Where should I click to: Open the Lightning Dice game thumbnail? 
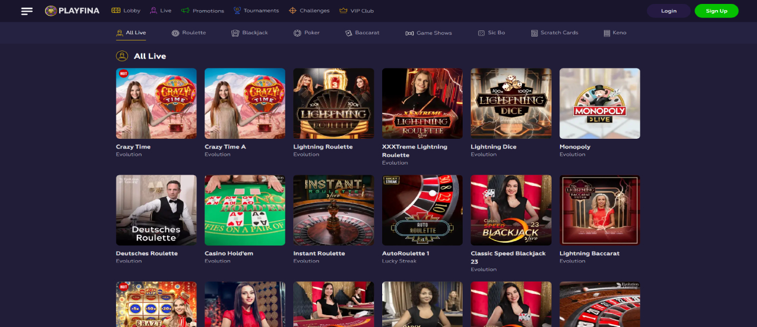coord(510,103)
